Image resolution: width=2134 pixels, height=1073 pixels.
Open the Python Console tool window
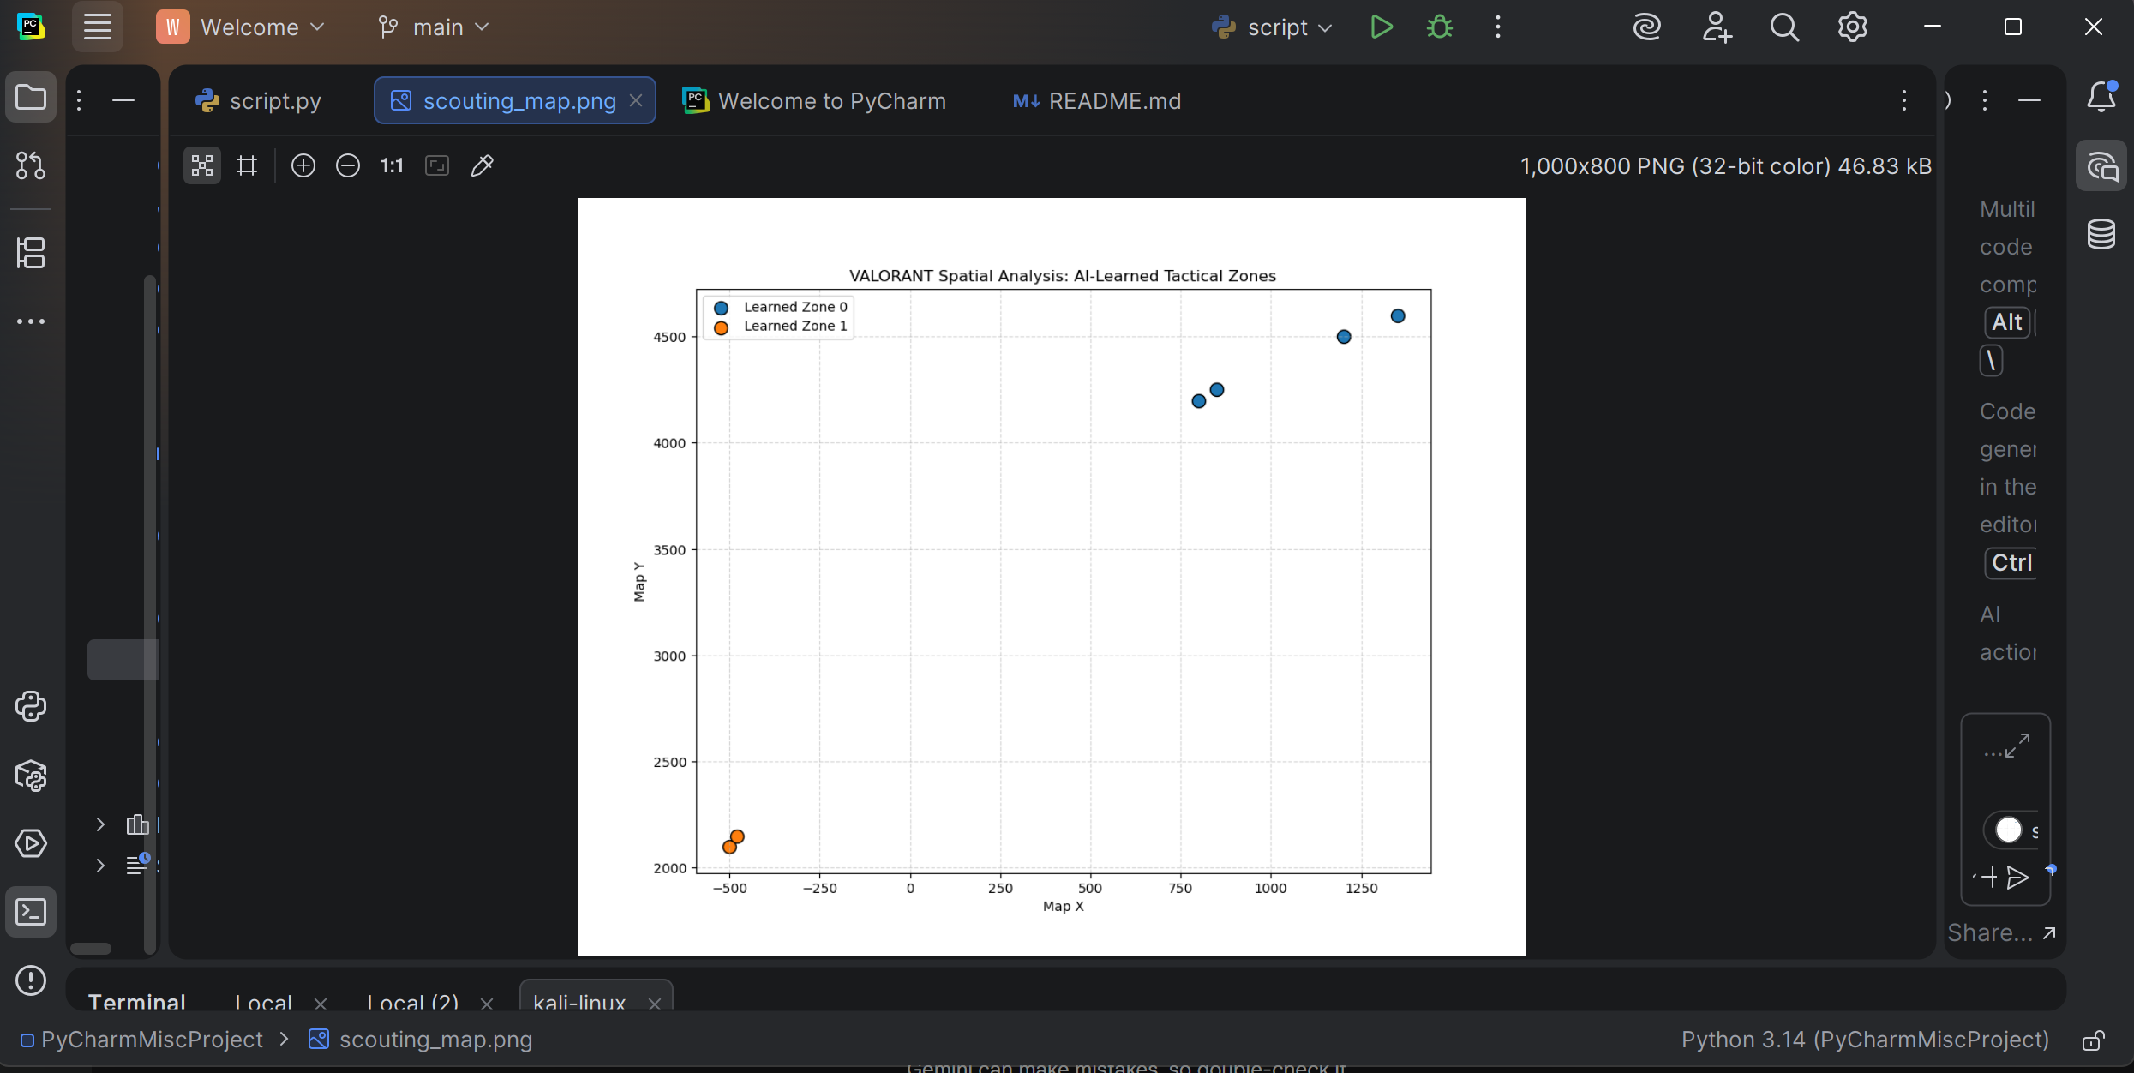[x=31, y=706]
